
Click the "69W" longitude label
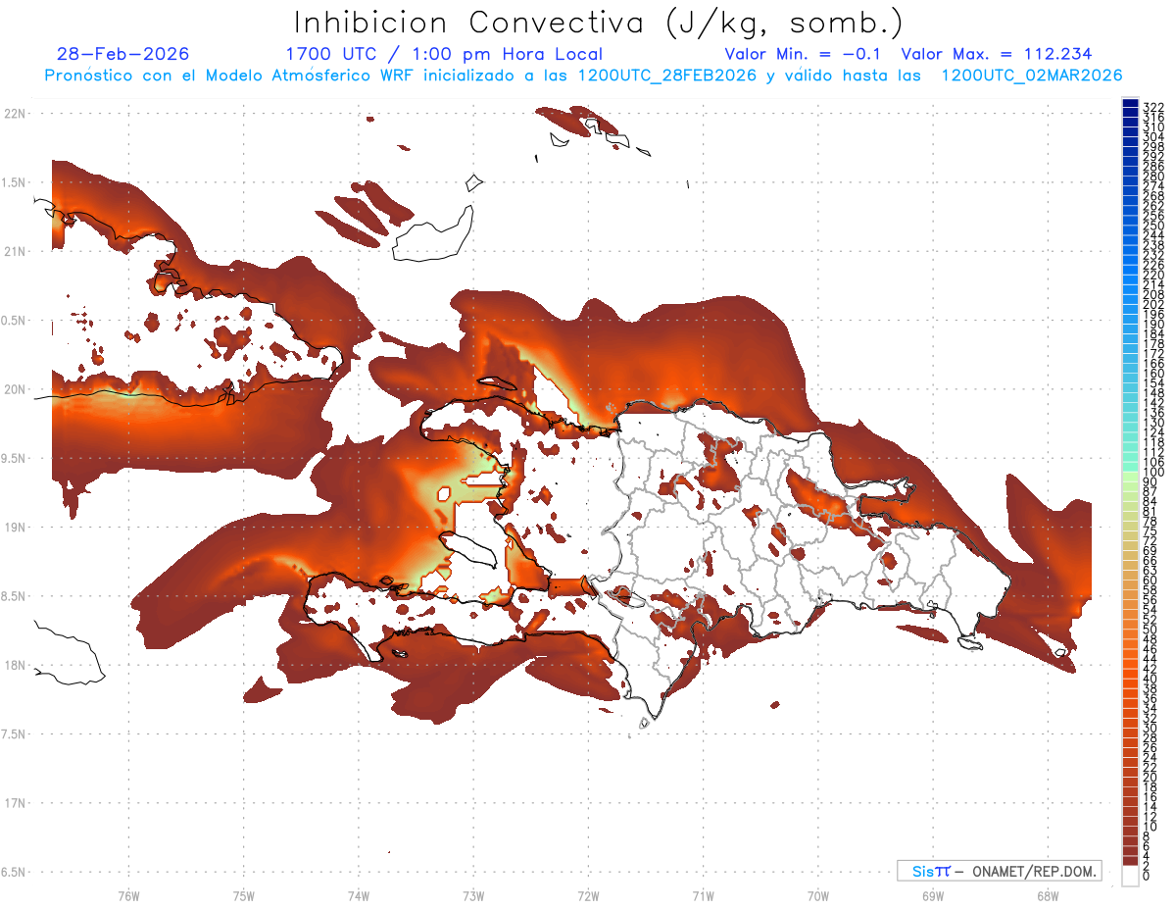click(x=933, y=895)
